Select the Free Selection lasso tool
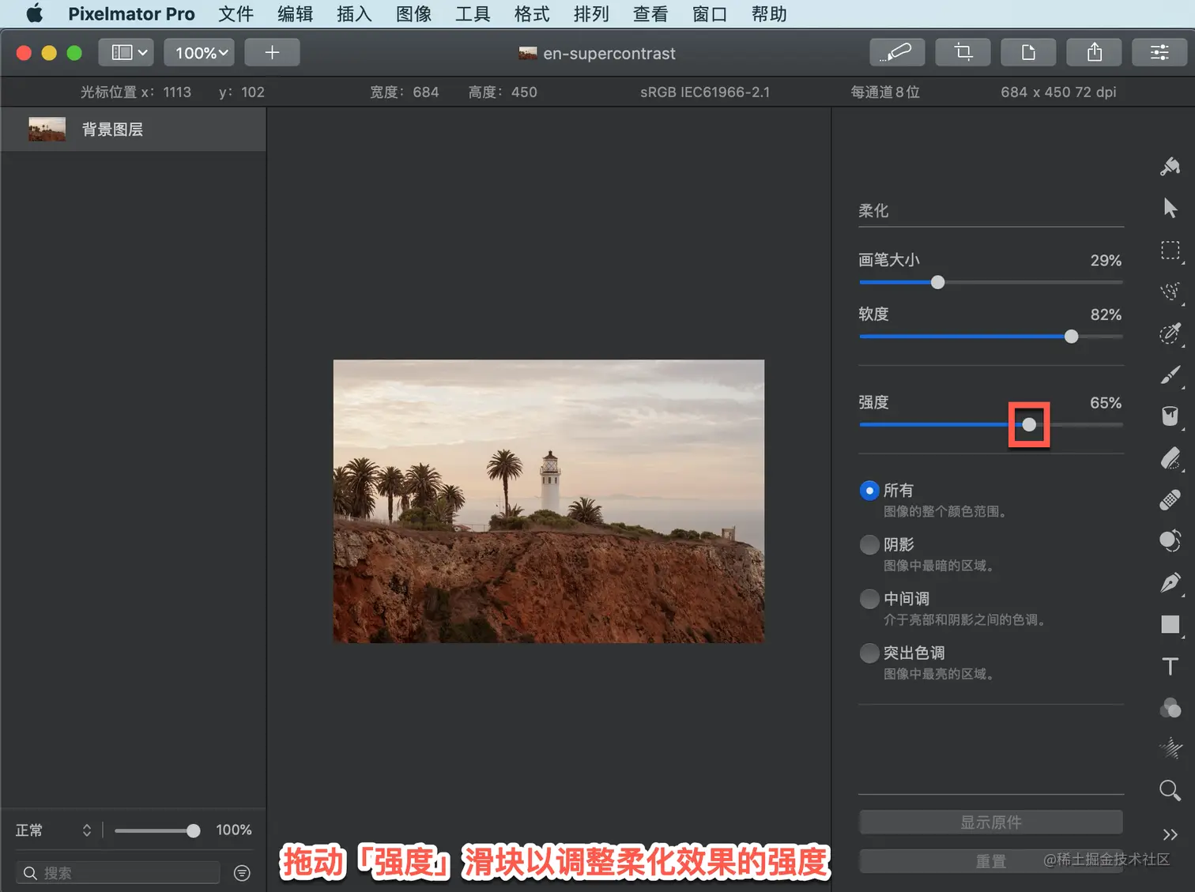The height and width of the screenshot is (892, 1195). pos(1170,292)
